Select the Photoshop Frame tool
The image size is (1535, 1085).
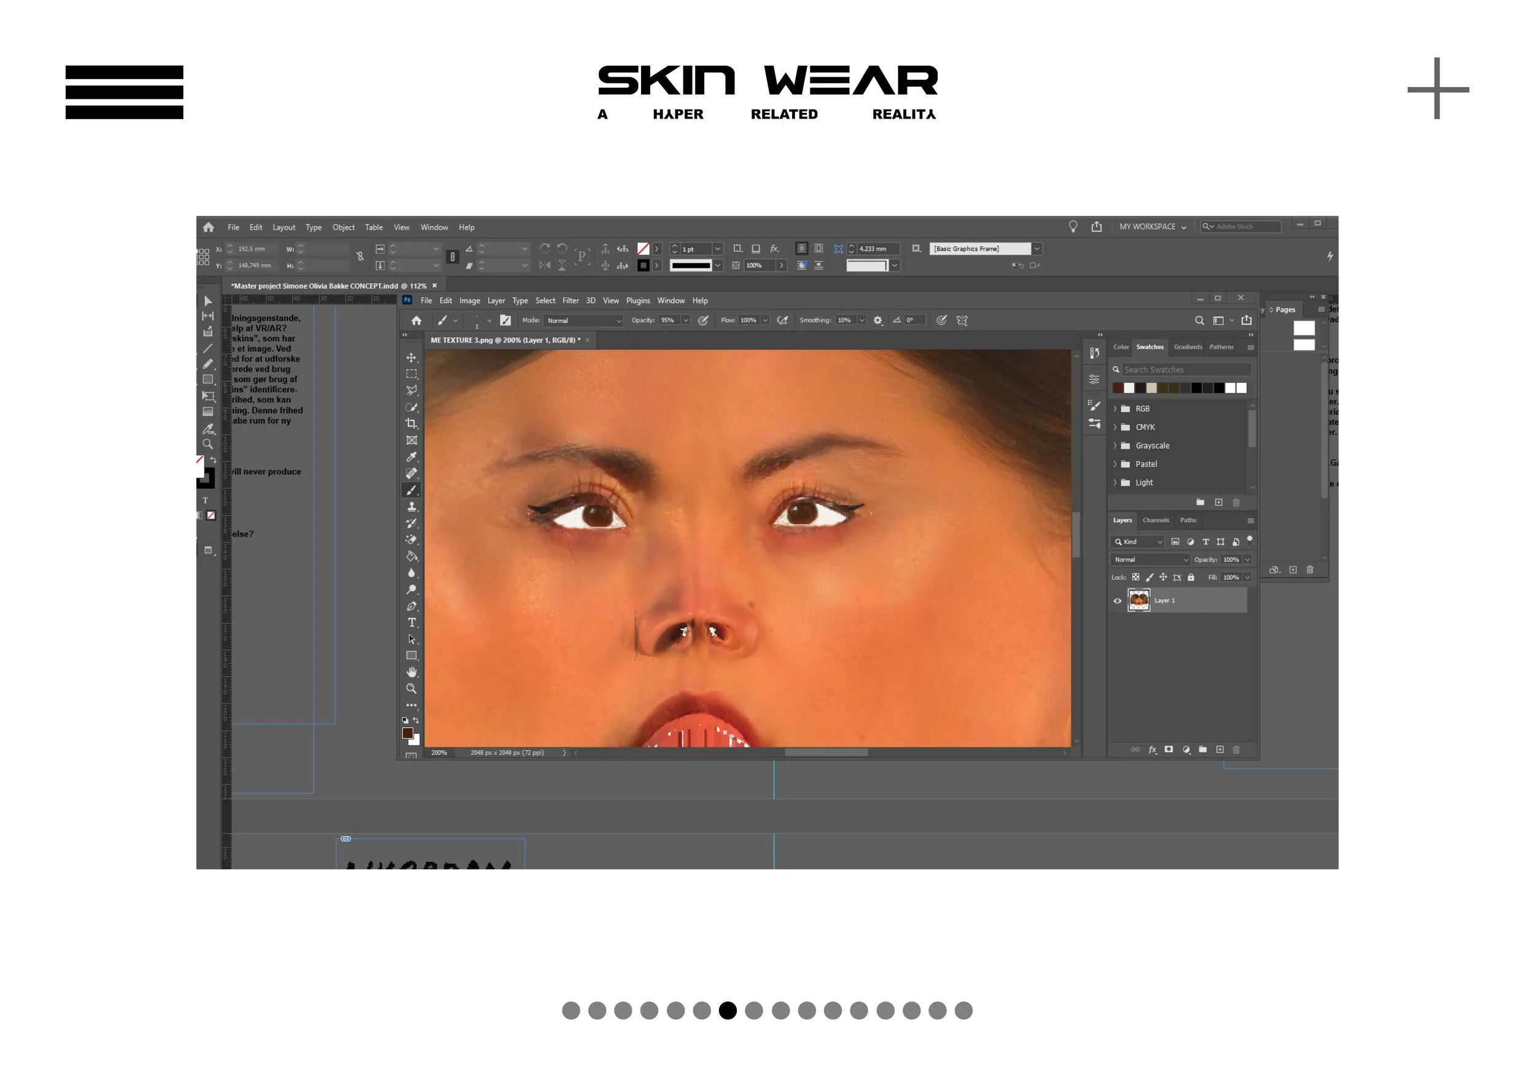point(411,440)
